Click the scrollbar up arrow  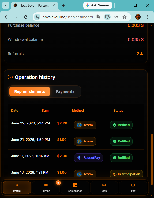click(x=152, y=26)
